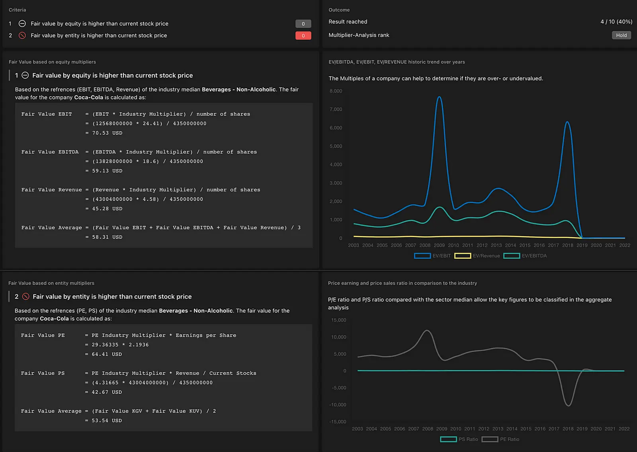Click the neutral minus icon beside criteria 1
The height and width of the screenshot is (452, 637).
(x=22, y=23)
